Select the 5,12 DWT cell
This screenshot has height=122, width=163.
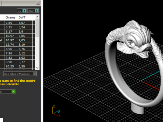click(24, 53)
